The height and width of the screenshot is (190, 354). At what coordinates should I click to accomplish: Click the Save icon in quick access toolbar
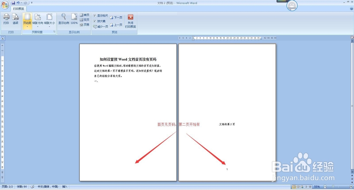[13, 3]
